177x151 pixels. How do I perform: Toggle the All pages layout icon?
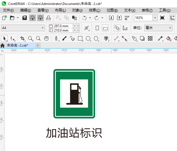click(x=117, y=28)
